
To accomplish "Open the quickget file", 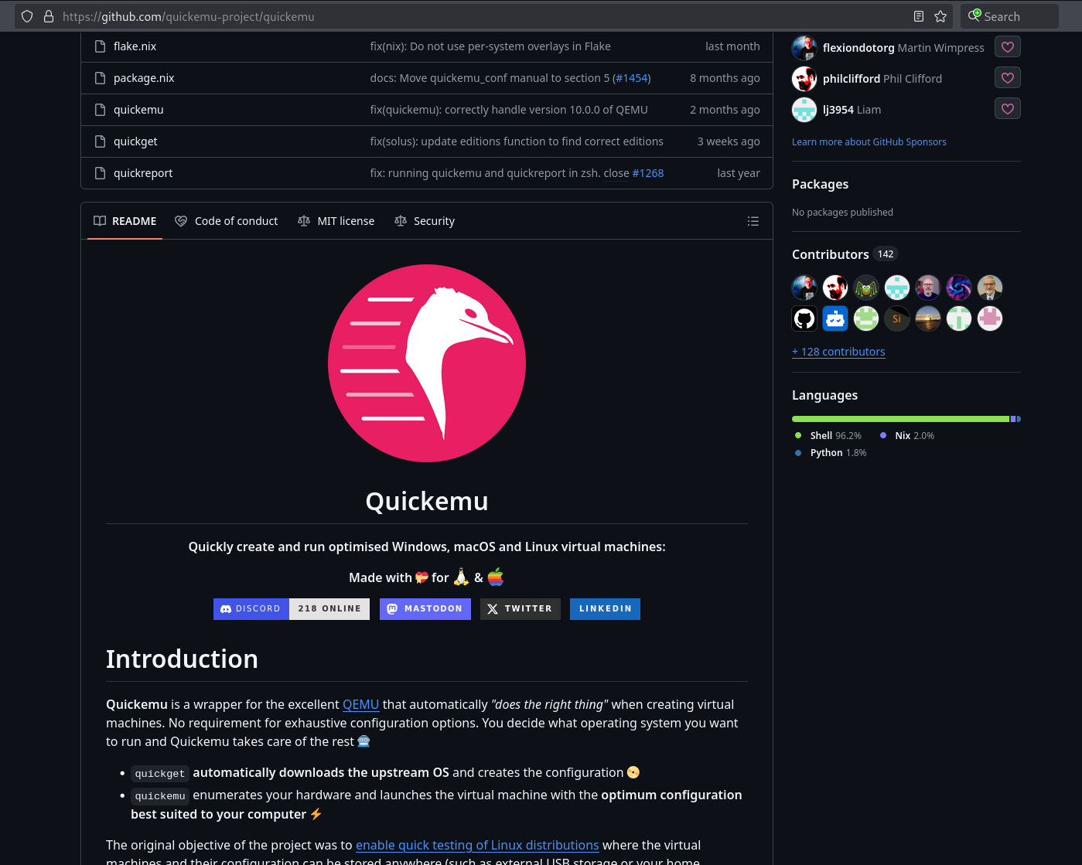I will tap(135, 141).
